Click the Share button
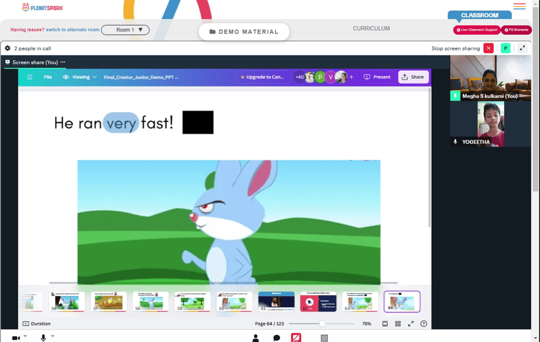The width and height of the screenshot is (540, 342). 413,77
